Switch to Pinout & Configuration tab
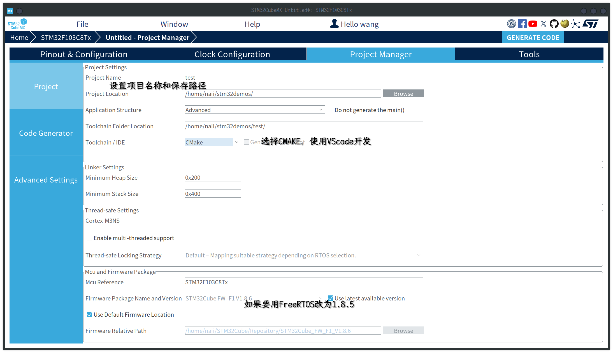The image size is (613, 353). 84,54
